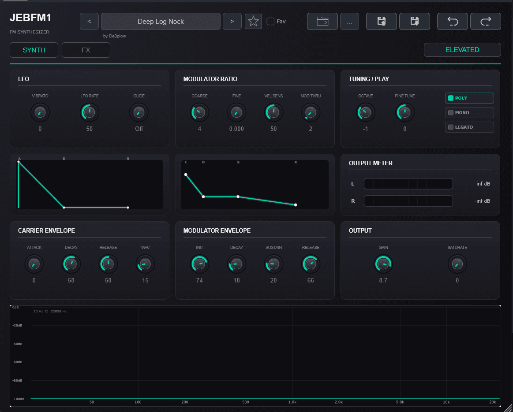This screenshot has width=513, height=412.
Task: Open the ELEVATED theme selector
Action: 462,50
